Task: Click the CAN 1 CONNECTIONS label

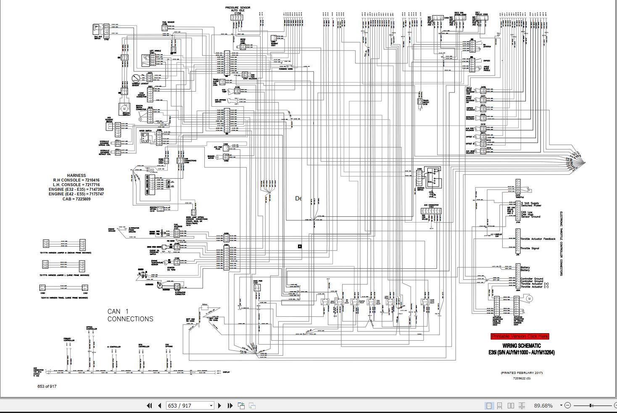Action: pos(130,315)
